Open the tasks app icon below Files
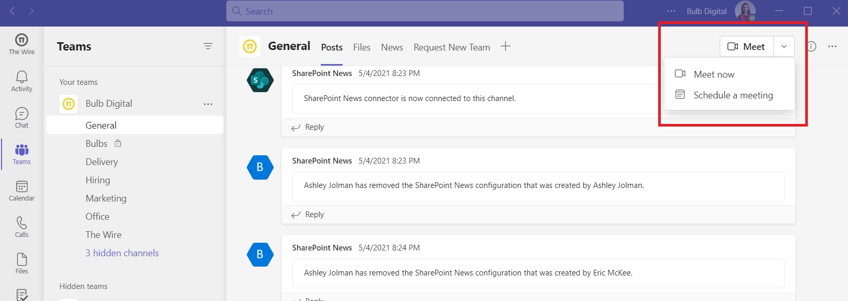Screen dimensions: 848x301 (x=21, y=295)
